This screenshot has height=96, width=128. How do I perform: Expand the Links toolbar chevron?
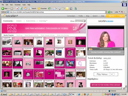119,12
